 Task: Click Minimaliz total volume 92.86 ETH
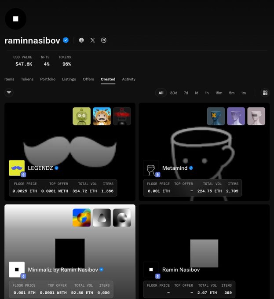pos(82,293)
